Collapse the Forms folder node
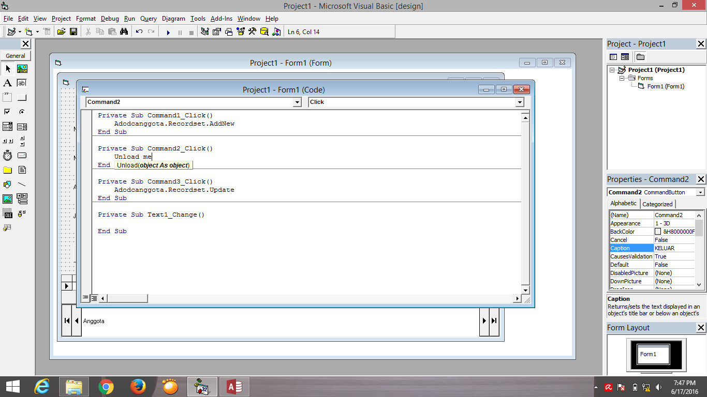Viewport: 707px width, 397px height. [x=622, y=78]
